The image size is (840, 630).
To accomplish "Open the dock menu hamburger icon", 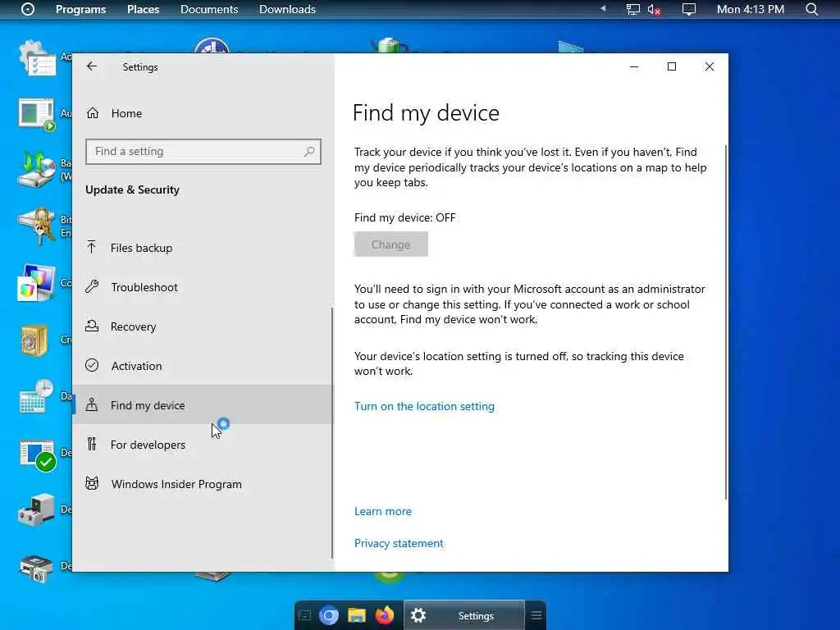I will point(536,615).
